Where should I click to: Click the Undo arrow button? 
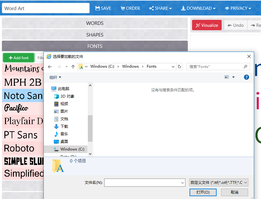point(235,25)
